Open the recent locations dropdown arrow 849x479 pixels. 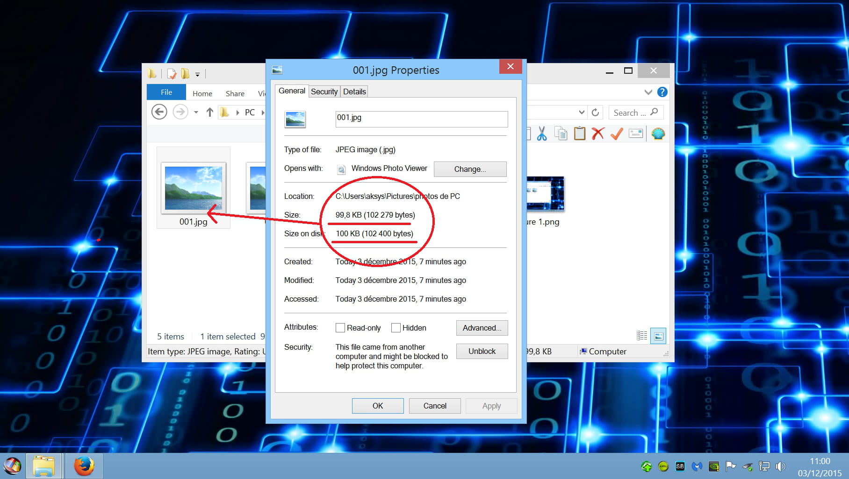pyautogui.click(x=196, y=113)
